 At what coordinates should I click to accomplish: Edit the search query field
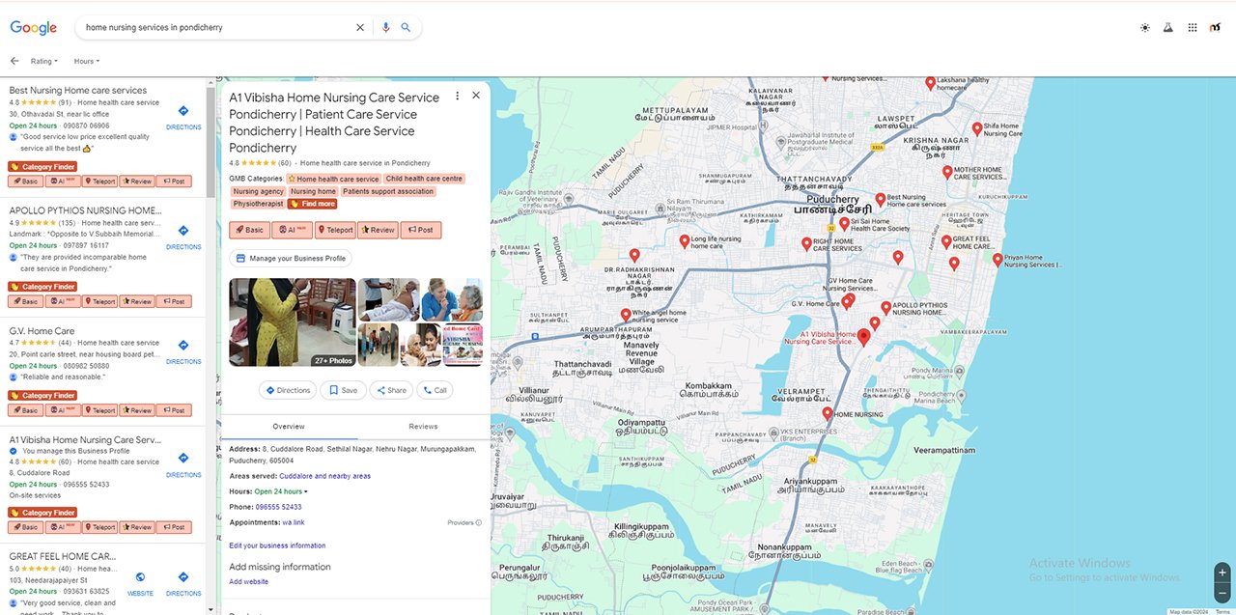(217, 28)
